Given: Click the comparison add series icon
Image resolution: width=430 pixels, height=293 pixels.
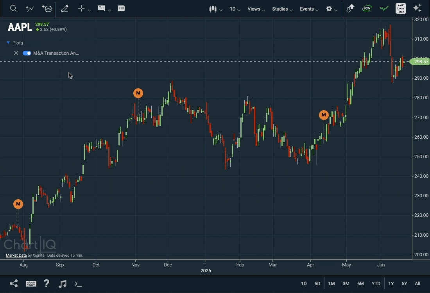Looking at the screenshot, I should click(x=30, y=9).
